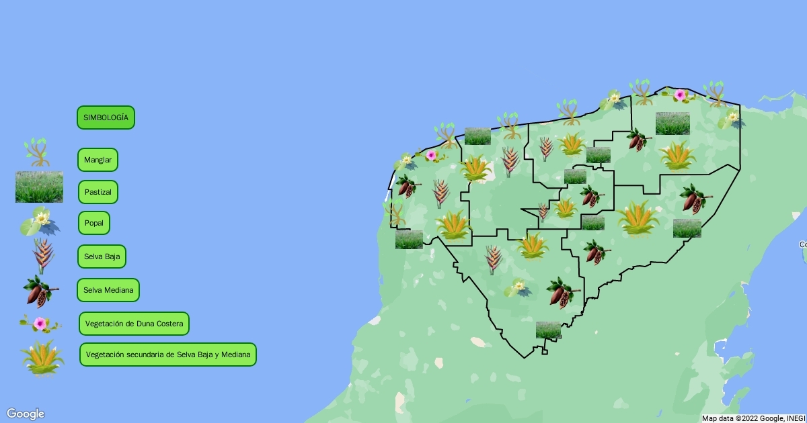This screenshot has height=423, width=807.
Task: Select the Popal legend label
Action: coord(94,223)
